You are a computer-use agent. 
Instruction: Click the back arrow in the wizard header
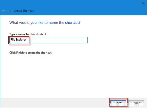point(4,11)
